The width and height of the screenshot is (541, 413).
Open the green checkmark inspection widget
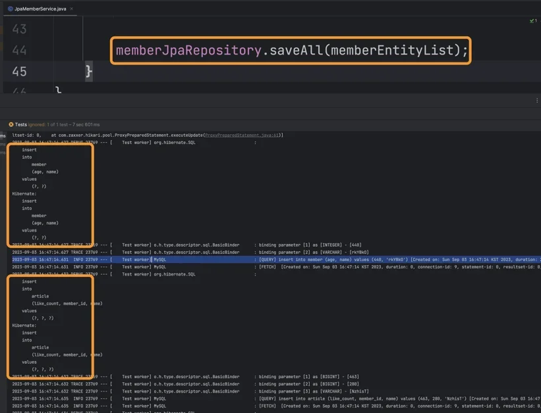pos(533,20)
